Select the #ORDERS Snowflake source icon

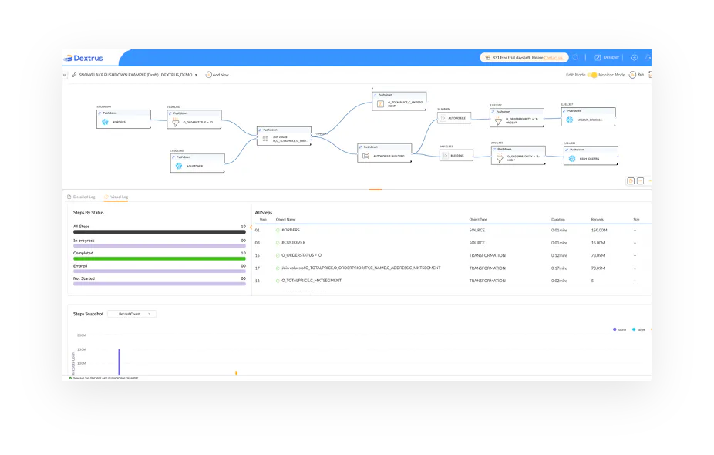click(x=105, y=122)
